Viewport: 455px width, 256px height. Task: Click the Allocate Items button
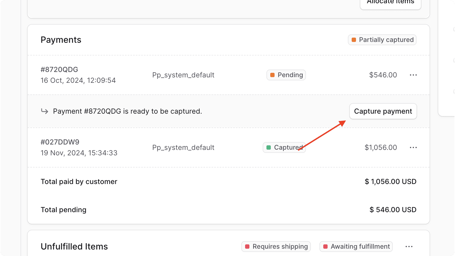click(390, 2)
